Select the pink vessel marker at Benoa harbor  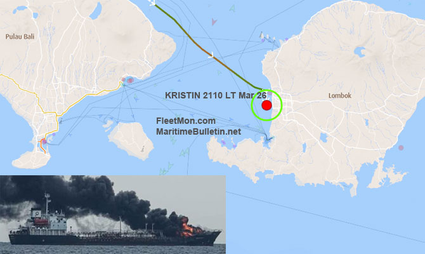44,142
